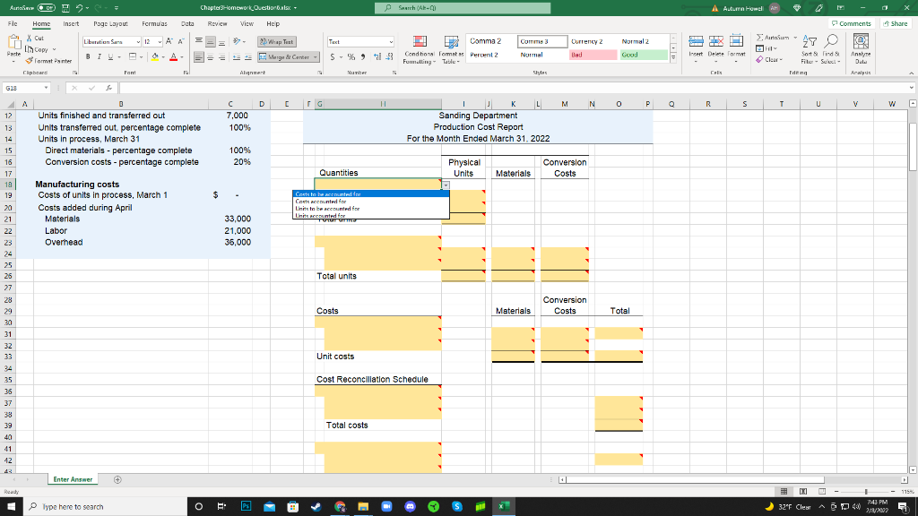The height and width of the screenshot is (516, 918).
Task: Switch to the Page Layout tab
Action: (110, 24)
